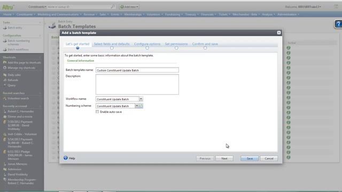
Task: Collapse the Configuration sidebar section
Action: [x=40, y=36]
